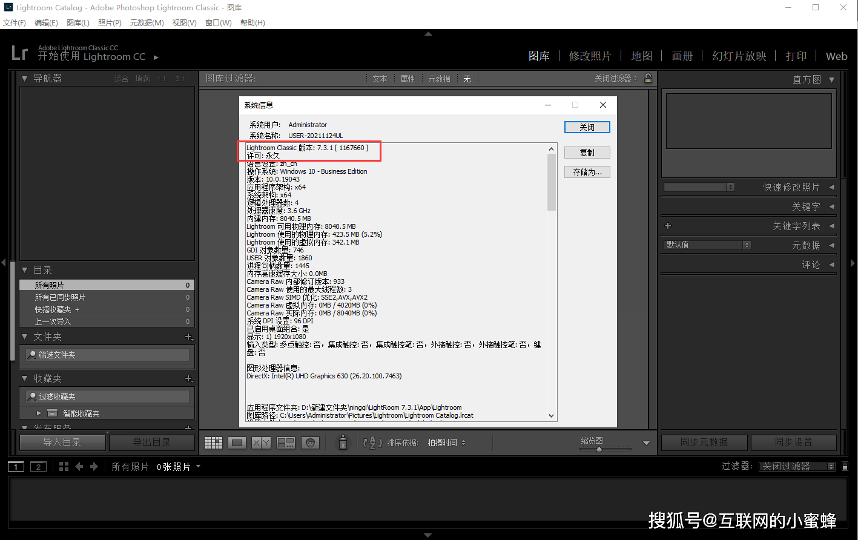Viewport: 858px width, 540px height.
Task: Collapse the Folders panel
Action: 25,337
